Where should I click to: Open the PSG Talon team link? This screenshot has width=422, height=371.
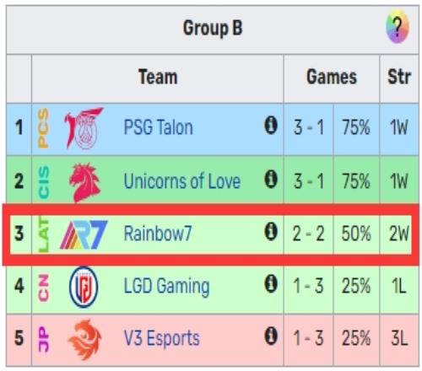159,127
